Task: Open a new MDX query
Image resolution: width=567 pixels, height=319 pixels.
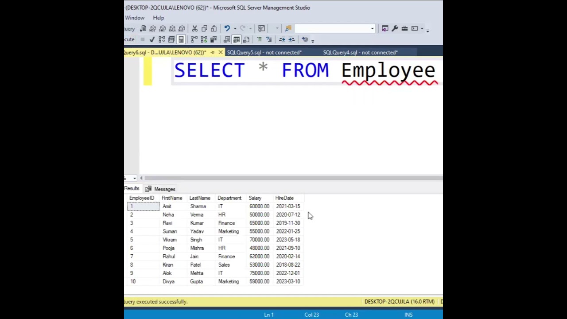Action: (x=153, y=28)
